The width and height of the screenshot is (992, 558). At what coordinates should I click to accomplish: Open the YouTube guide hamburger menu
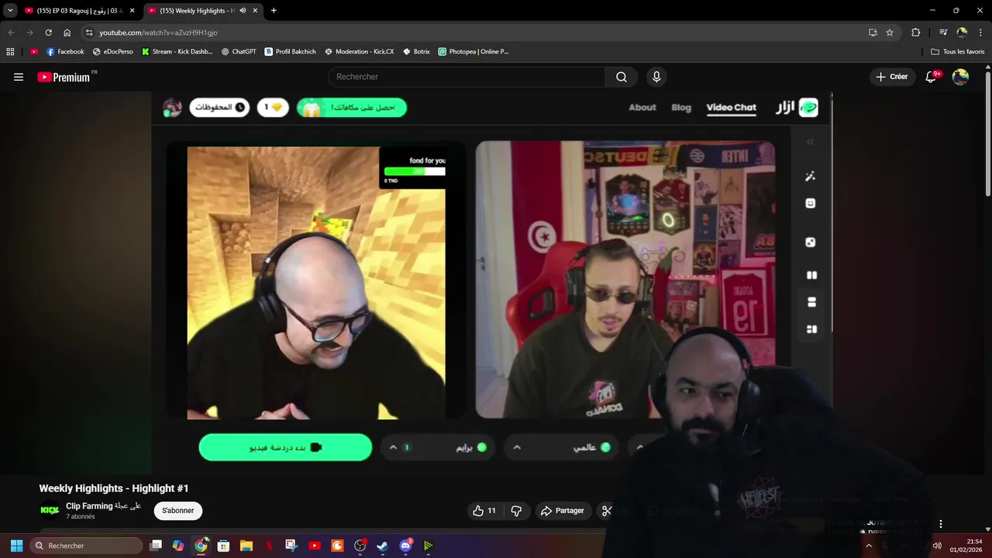(x=19, y=77)
